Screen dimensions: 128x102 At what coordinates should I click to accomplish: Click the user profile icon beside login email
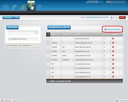coord(112,18)
